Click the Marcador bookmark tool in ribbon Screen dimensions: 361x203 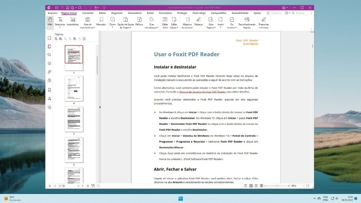[101, 21]
